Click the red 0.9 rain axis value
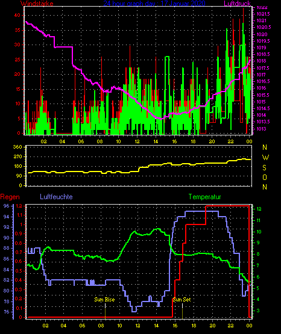Image resolution: width=281 pixels, height=334 pixels. pos(18,233)
